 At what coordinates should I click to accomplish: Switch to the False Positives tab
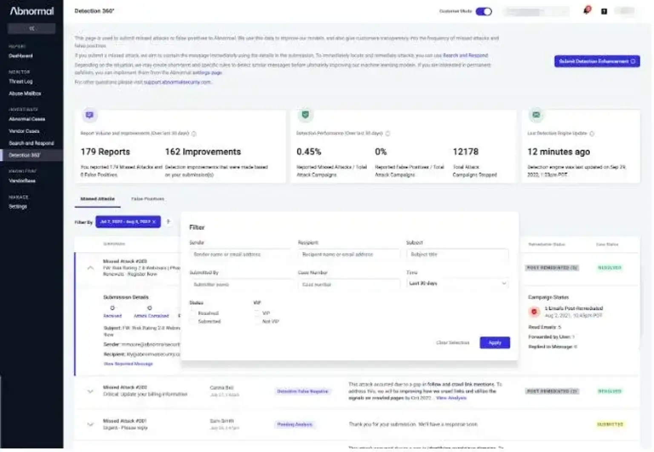[147, 199]
